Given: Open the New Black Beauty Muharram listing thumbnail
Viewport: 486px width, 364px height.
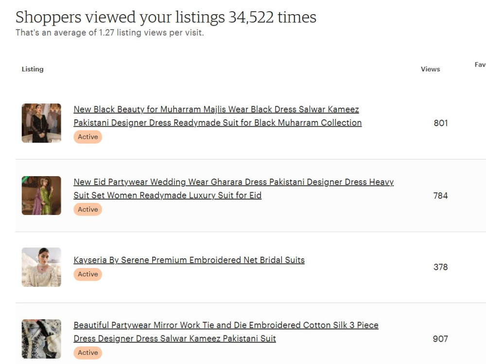Looking at the screenshot, I should [41, 123].
